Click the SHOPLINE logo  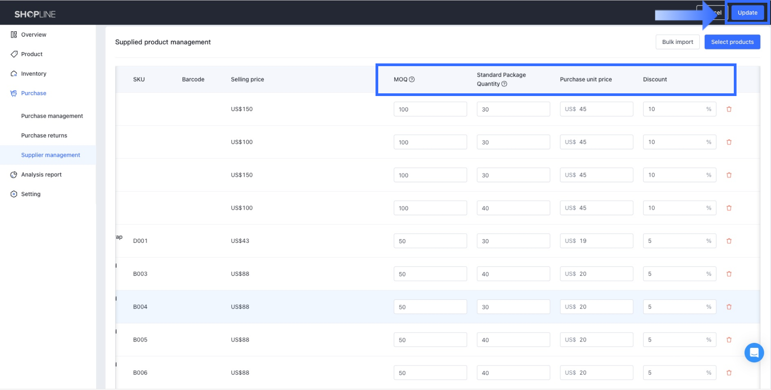click(x=35, y=14)
